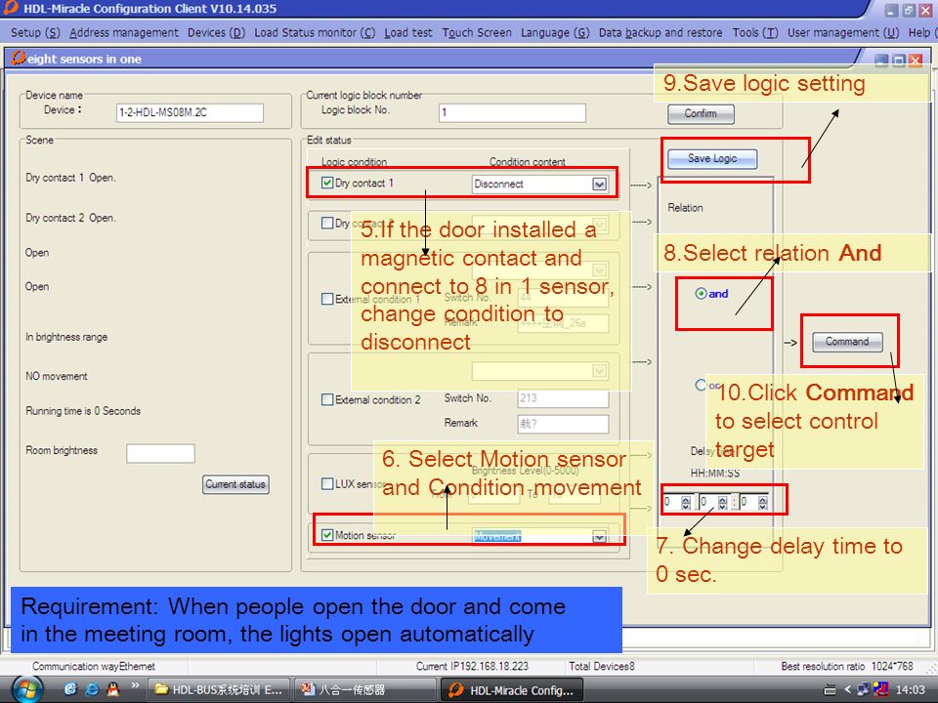Expand quick launch overflow chevron
938x703 pixels.
(135, 685)
